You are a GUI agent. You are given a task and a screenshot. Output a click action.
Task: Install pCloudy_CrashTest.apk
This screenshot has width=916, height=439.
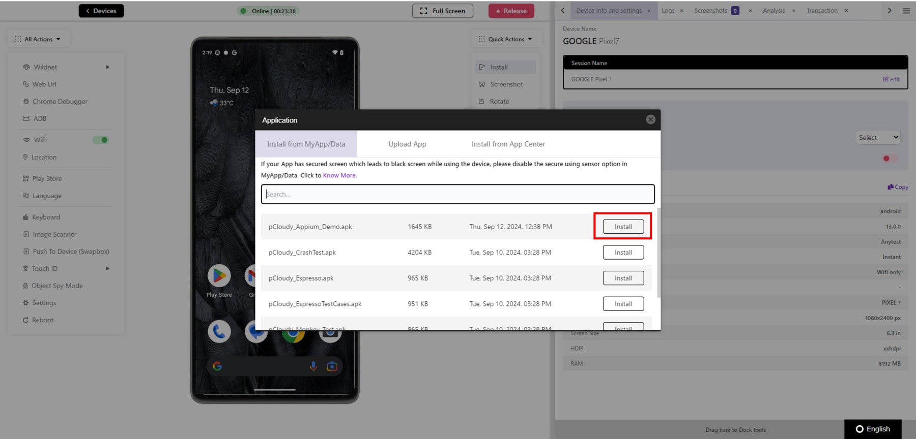point(623,253)
